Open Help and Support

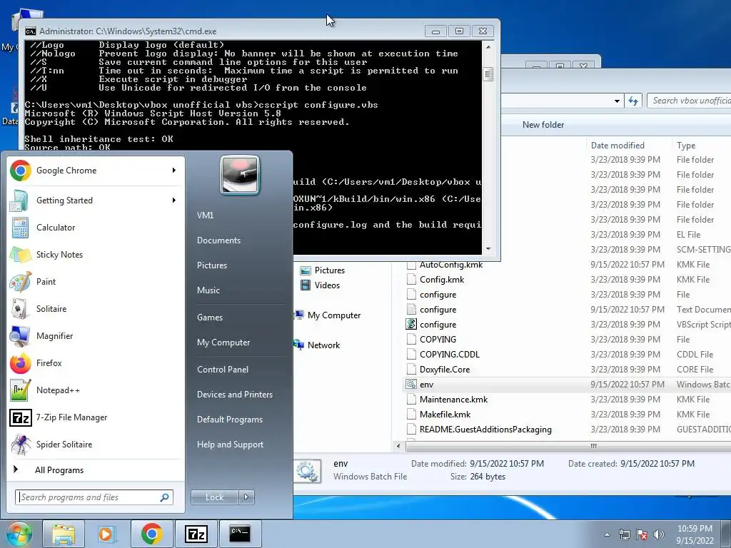tap(231, 445)
